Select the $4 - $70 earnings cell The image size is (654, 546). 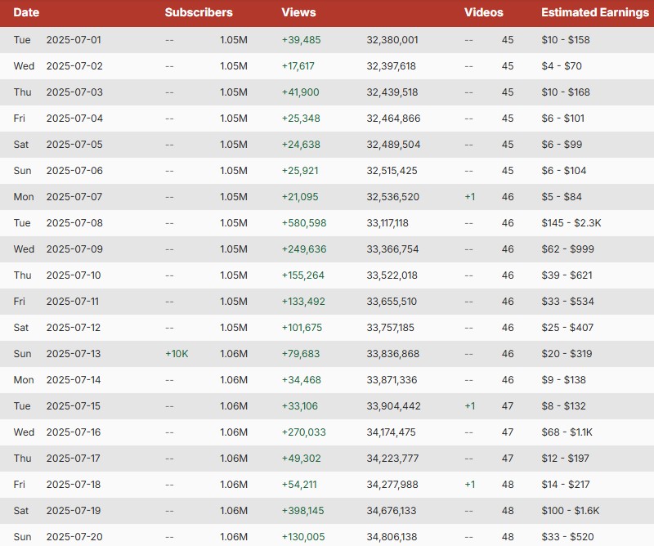[560, 66]
